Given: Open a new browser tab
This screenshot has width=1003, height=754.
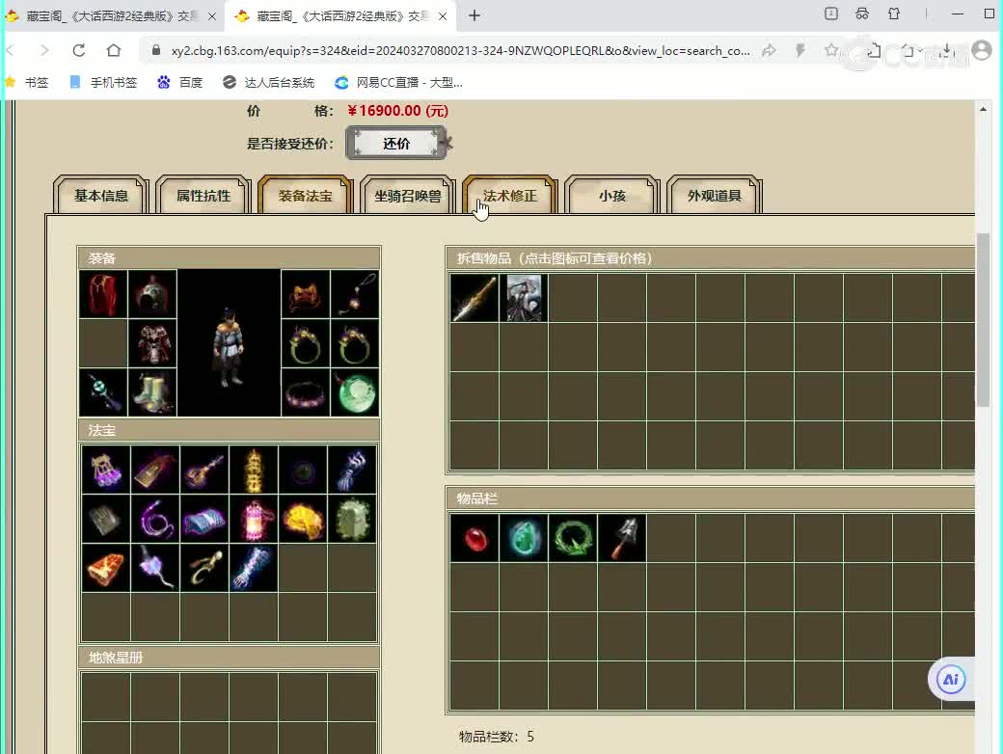Looking at the screenshot, I should pos(474,16).
